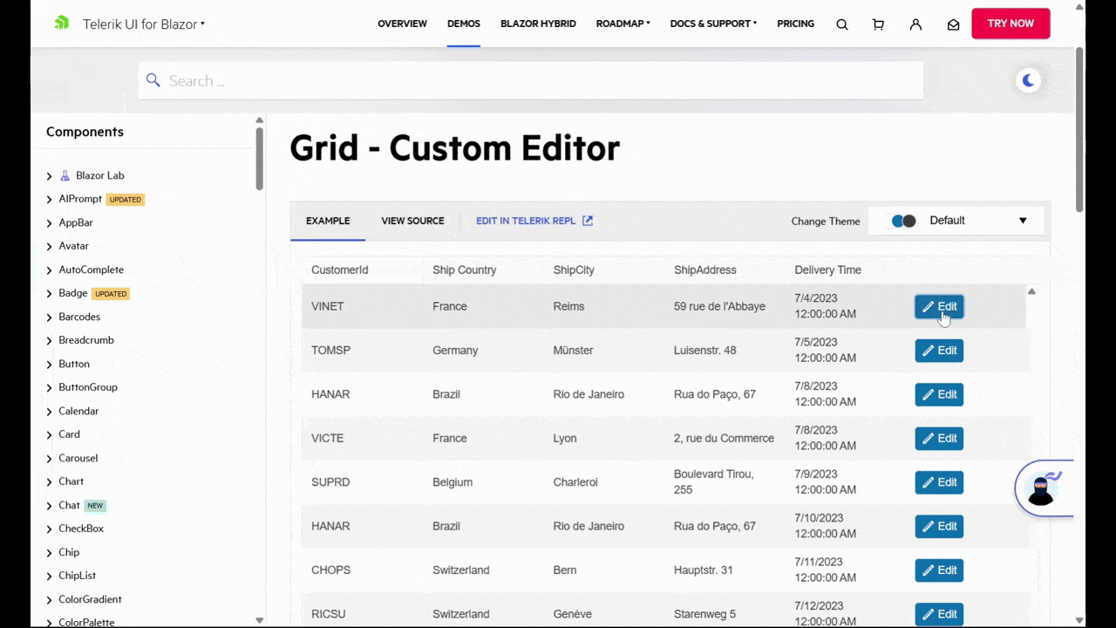
Task: Toggle dark mode with the moon switch
Action: [x=1028, y=80]
